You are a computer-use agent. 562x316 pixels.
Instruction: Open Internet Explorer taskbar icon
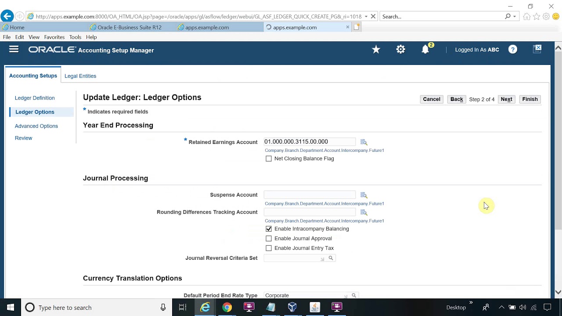click(x=205, y=308)
